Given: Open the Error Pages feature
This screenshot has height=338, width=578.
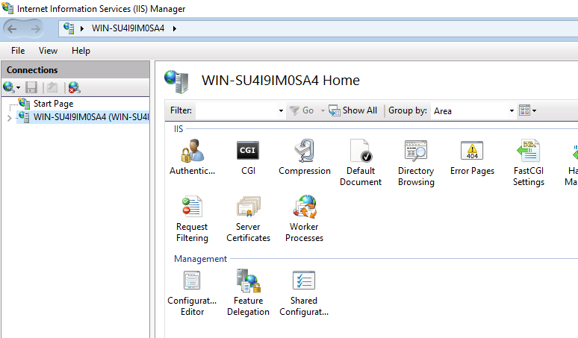Looking at the screenshot, I should tap(472, 157).
